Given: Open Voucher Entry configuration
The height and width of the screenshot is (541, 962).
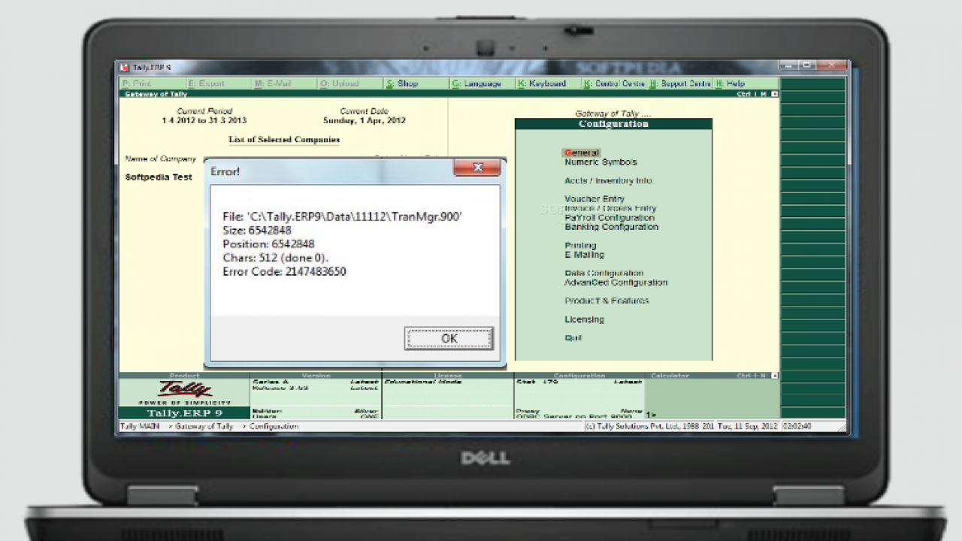Looking at the screenshot, I should [x=594, y=199].
